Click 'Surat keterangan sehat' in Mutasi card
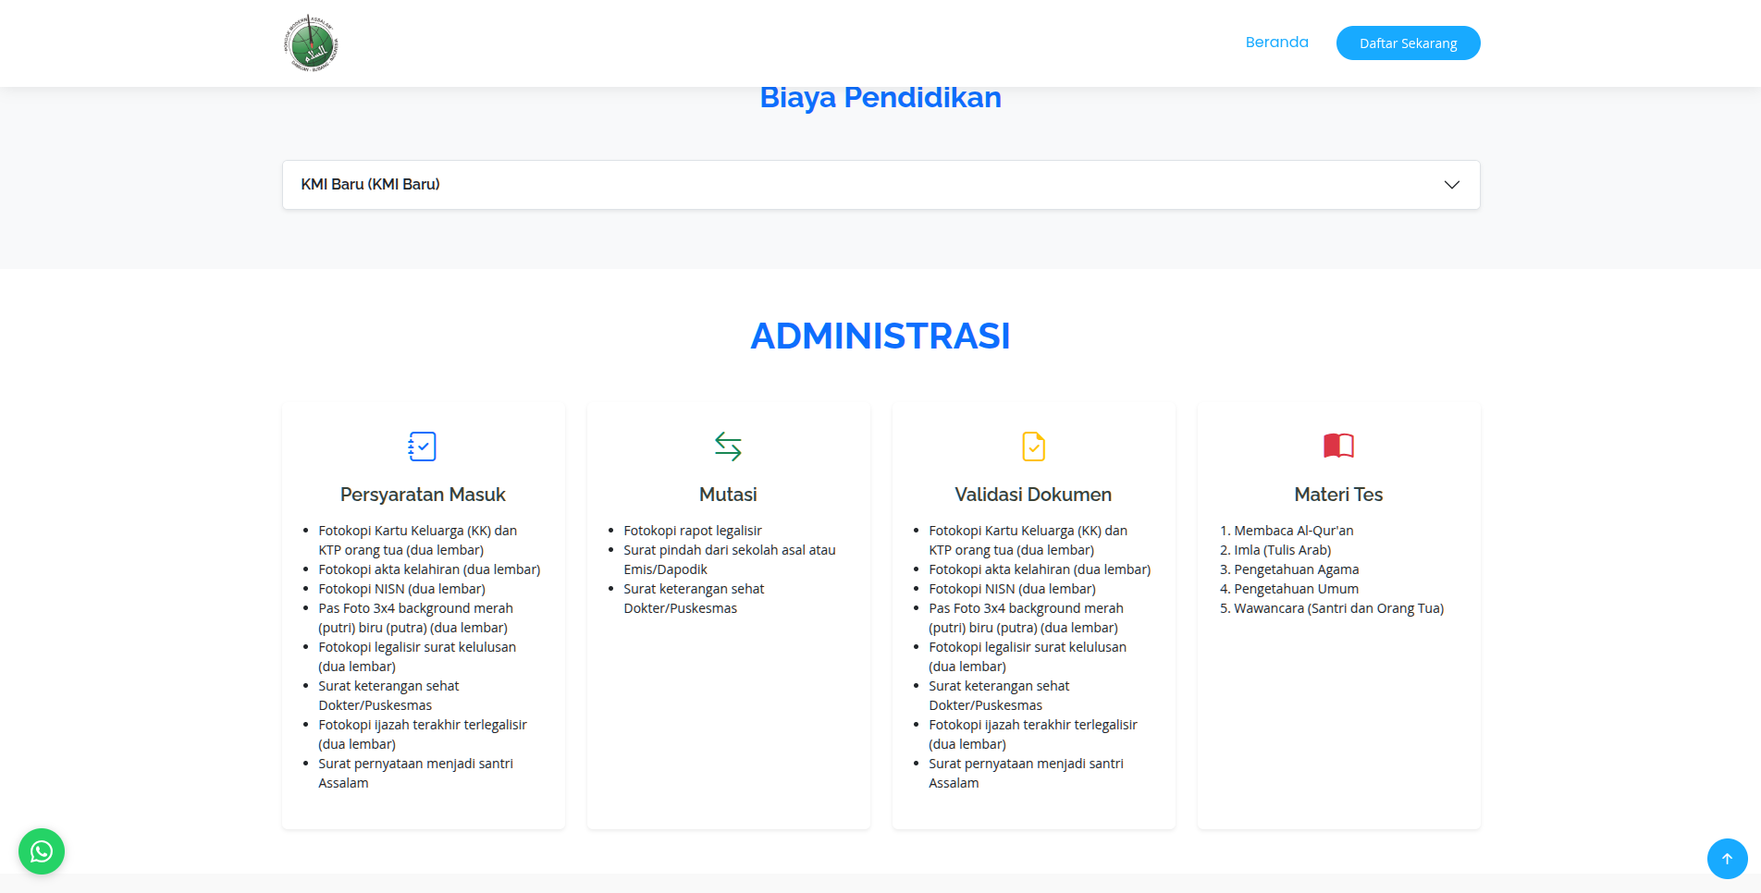This screenshot has width=1761, height=893. pyautogui.click(x=694, y=598)
